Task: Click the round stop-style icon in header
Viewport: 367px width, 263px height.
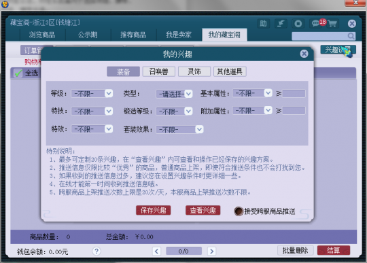Action: (298, 23)
